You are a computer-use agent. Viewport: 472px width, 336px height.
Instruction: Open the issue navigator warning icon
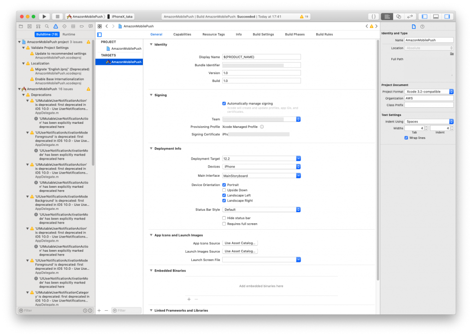[x=56, y=26]
